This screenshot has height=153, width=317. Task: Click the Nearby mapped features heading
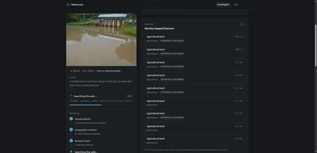[159, 28]
